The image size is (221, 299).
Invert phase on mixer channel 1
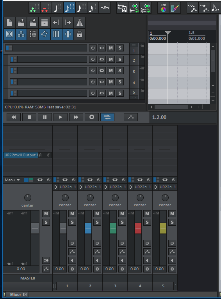[72, 243]
